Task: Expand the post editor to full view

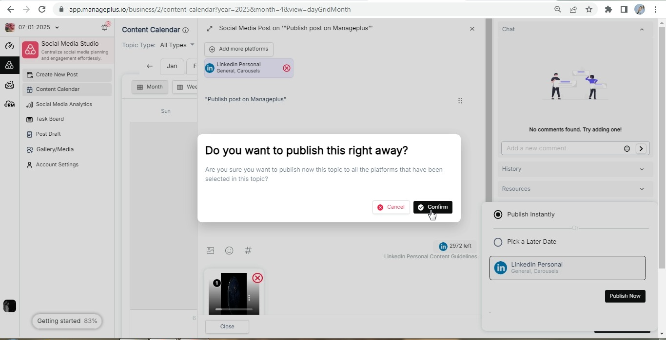Action: pyautogui.click(x=210, y=29)
